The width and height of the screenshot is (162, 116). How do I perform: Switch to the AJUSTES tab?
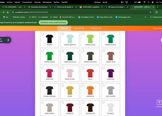tap(79, 28)
